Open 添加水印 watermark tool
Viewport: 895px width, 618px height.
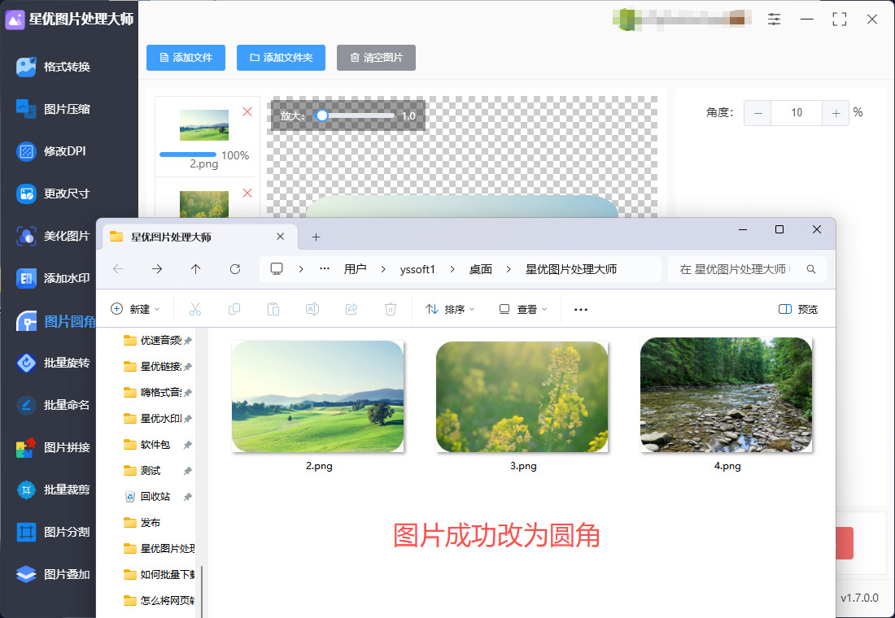tap(53, 278)
